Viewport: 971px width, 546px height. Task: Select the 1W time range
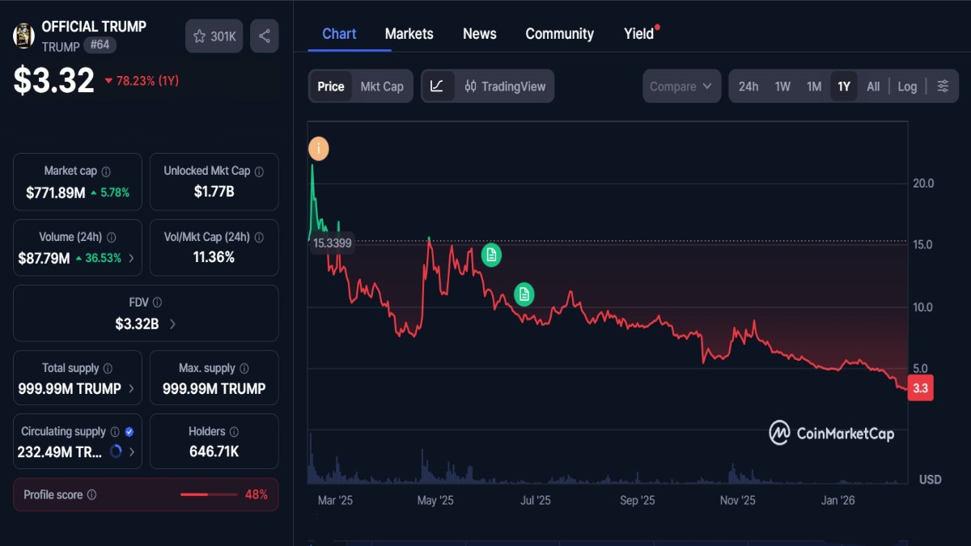click(783, 86)
